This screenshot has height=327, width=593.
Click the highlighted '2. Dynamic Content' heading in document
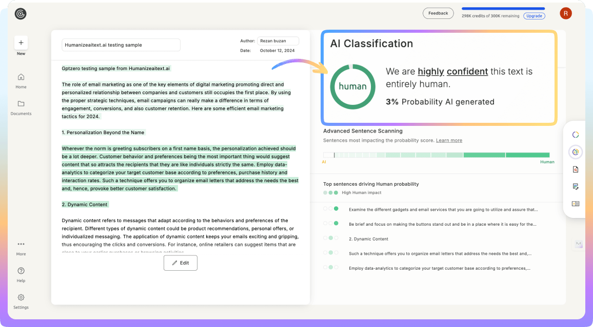85,204
